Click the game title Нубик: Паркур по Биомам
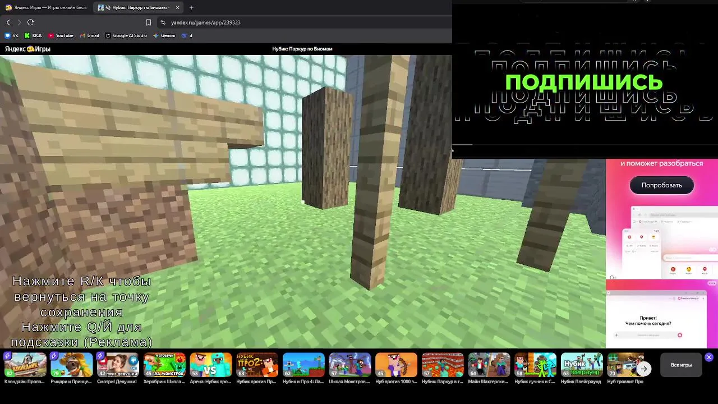718x404 pixels. tap(302, 49)
